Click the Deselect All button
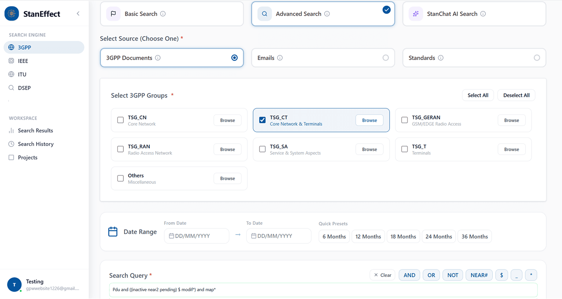Image resolution: width=562 pixels, height=299 pixels. point(516,95)
